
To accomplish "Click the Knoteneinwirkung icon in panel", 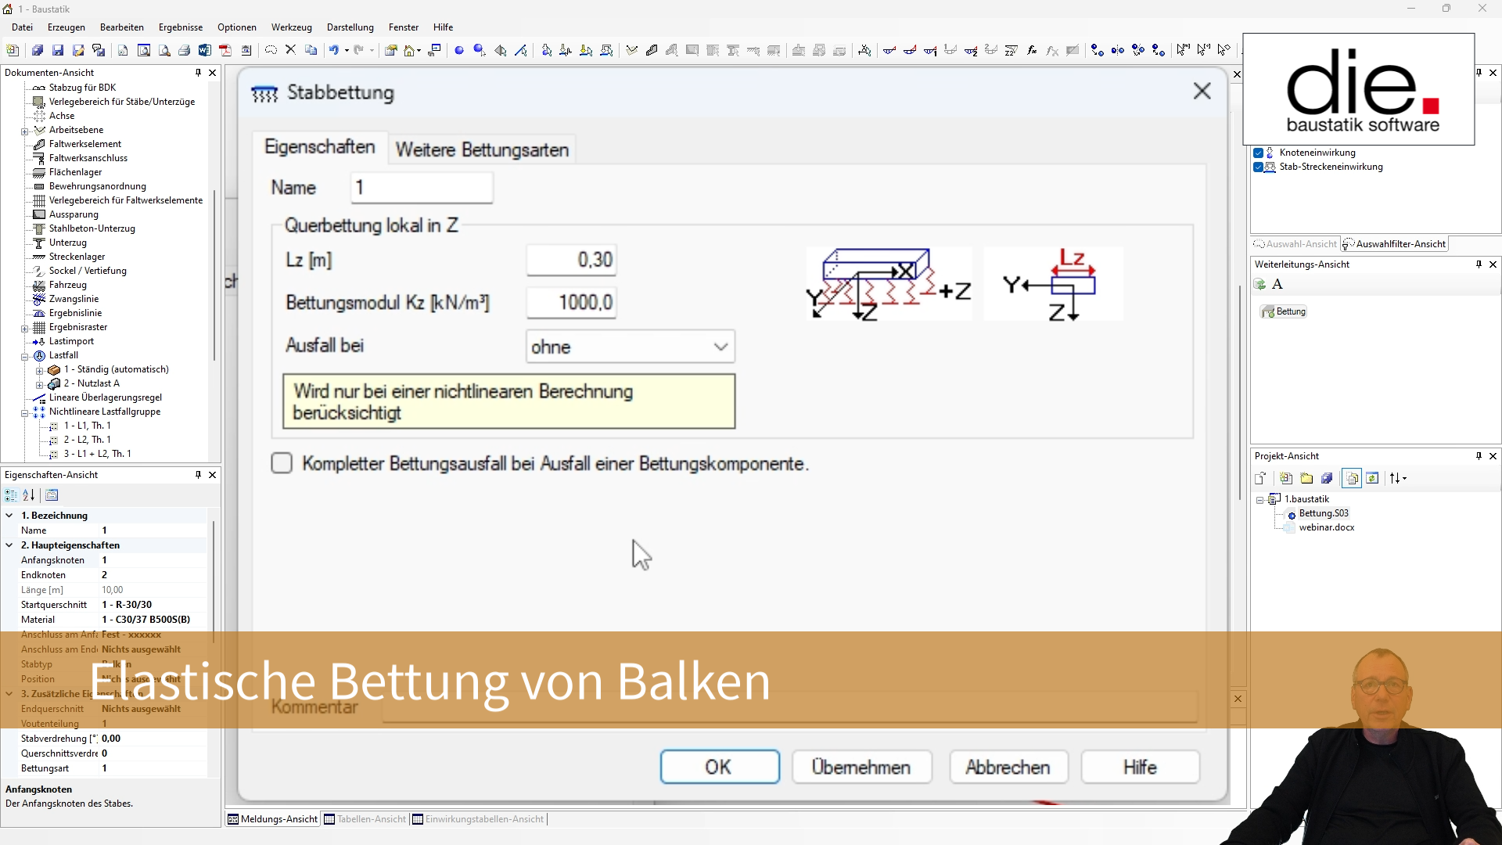I will point(1272,153).
